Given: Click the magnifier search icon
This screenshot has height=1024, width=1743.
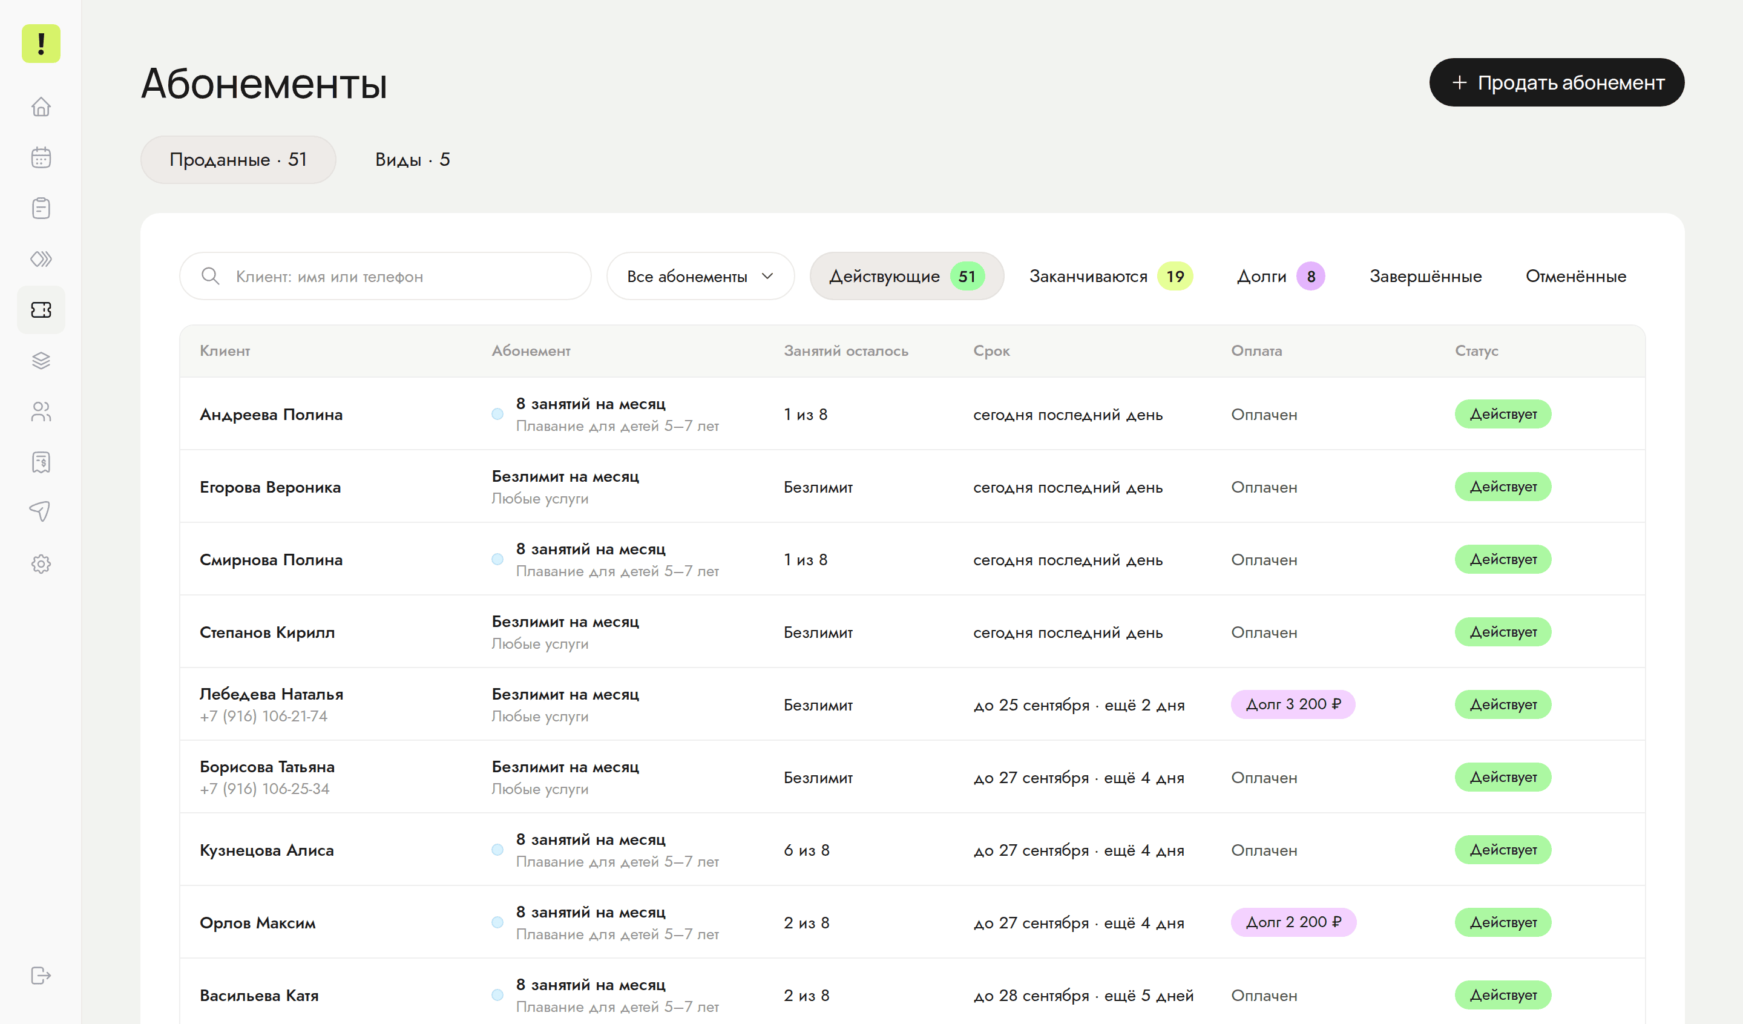Looking at the screenshot, I should tap(210, 276).
